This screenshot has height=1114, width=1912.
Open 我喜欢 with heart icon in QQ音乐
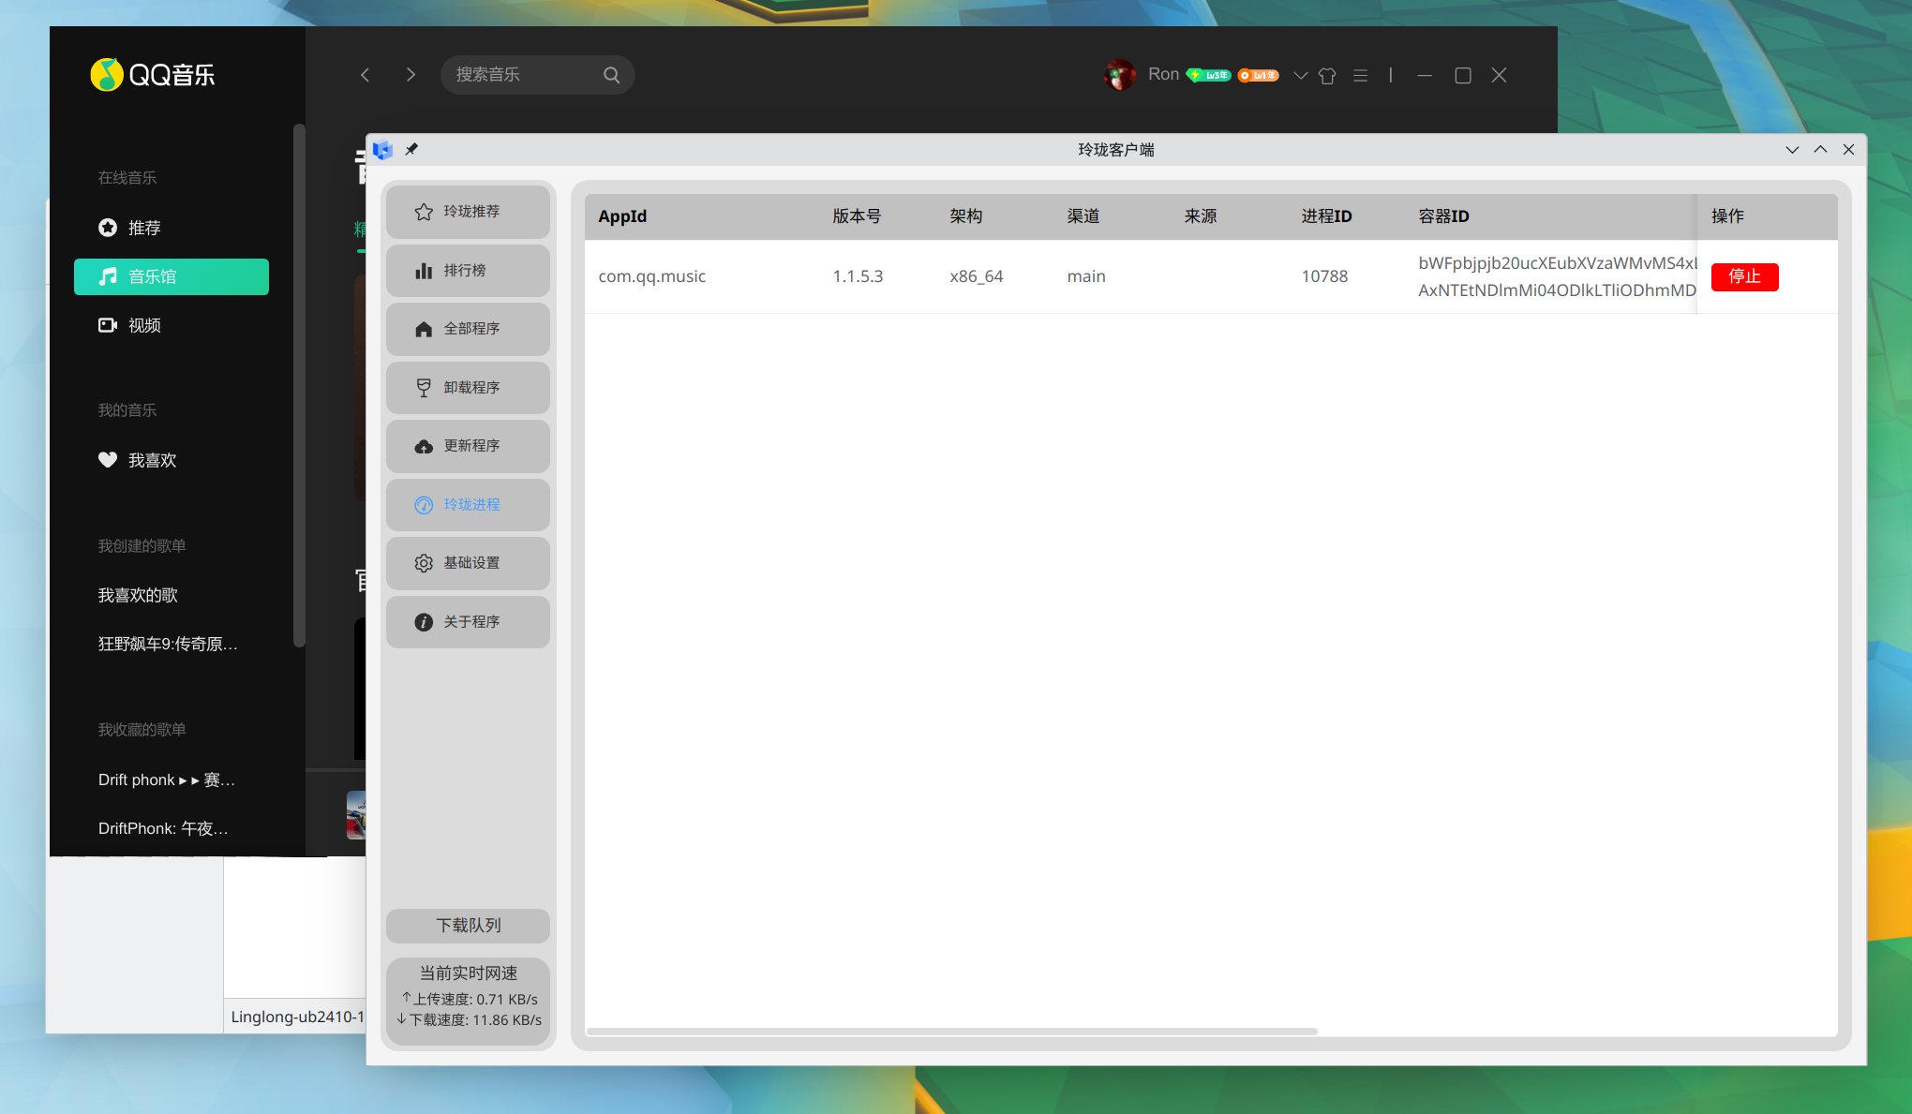(172, 460)
